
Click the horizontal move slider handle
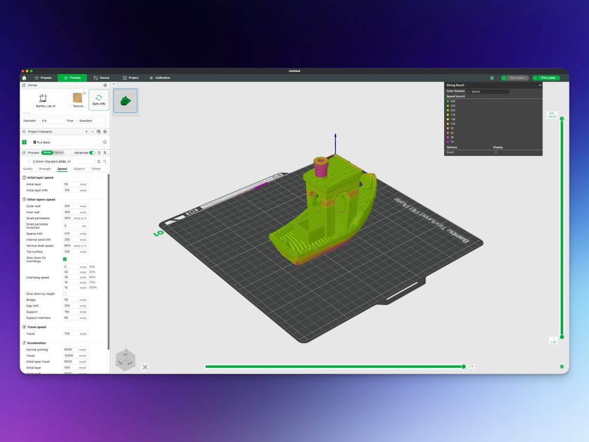click(x=463, y=367)
